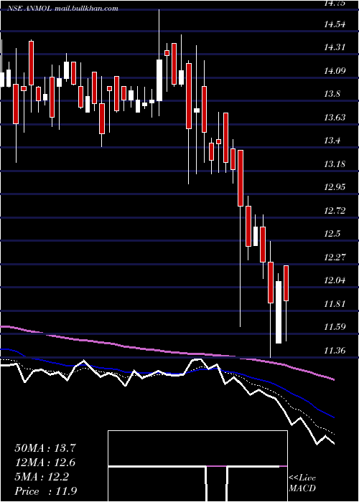Click the <<Live MACD label
359x502 pixels.
302,483
